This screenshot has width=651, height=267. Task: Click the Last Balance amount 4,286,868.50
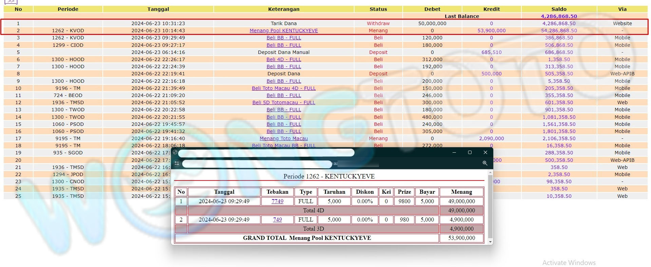pyautogui.click(x=559, y=16)
